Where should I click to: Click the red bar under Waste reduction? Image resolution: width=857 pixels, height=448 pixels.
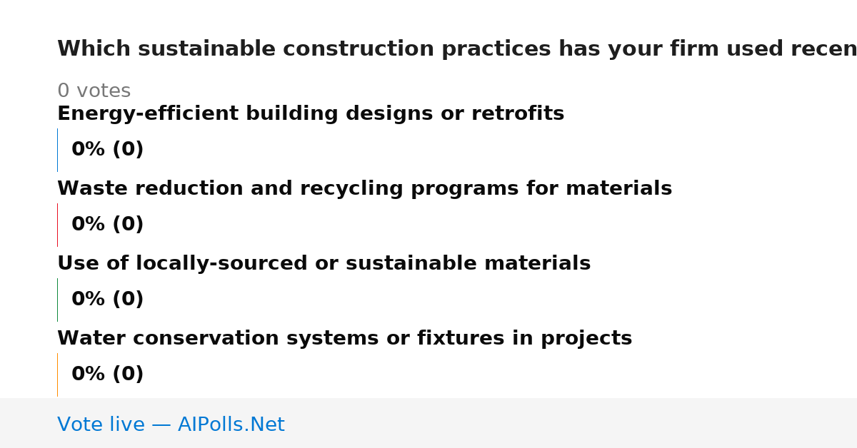pos(57,225)
